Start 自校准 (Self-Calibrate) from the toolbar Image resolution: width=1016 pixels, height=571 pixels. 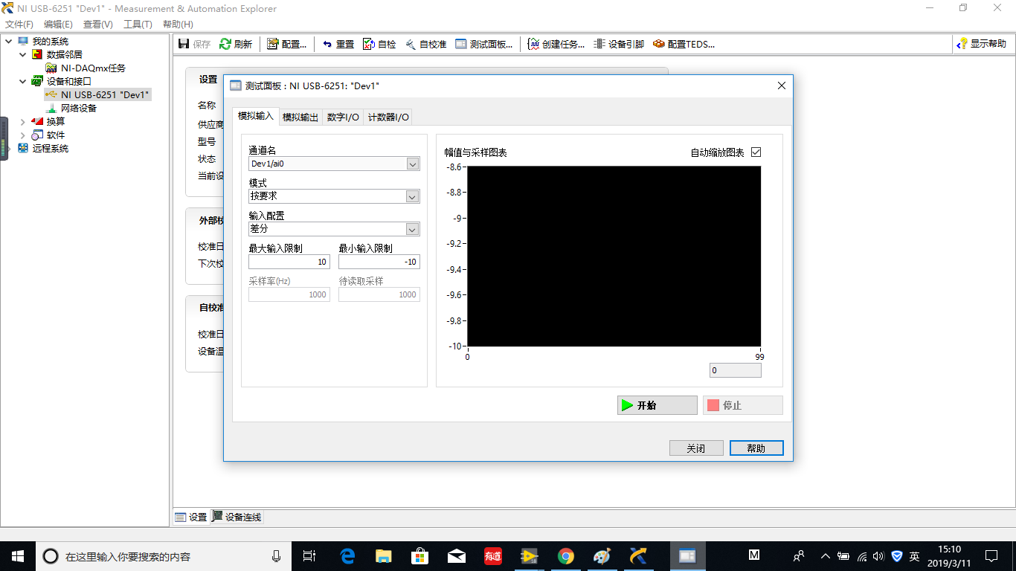tap(426, 44)
